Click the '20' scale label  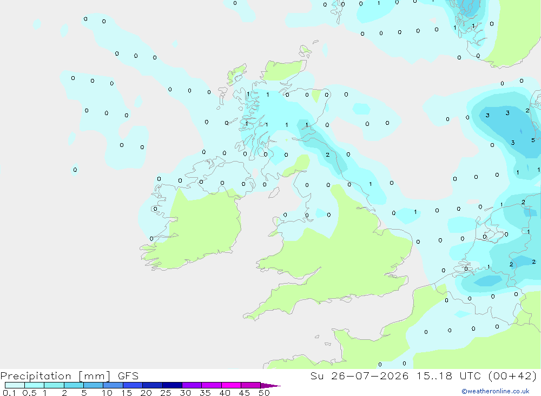(146, 393)
